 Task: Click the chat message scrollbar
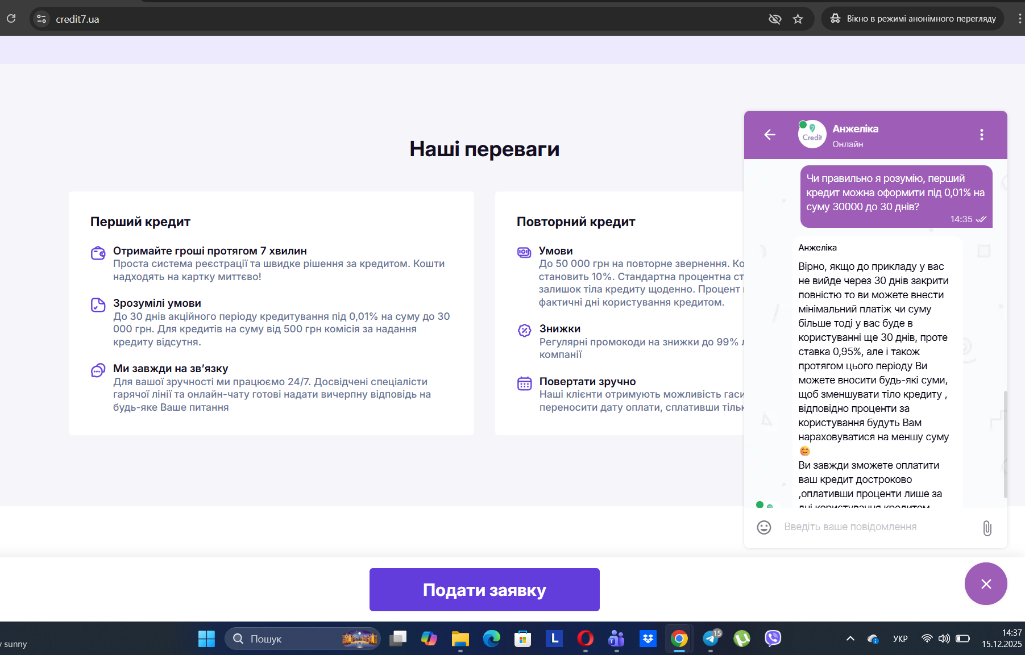pyautogui.click(x=1005, y=444)
